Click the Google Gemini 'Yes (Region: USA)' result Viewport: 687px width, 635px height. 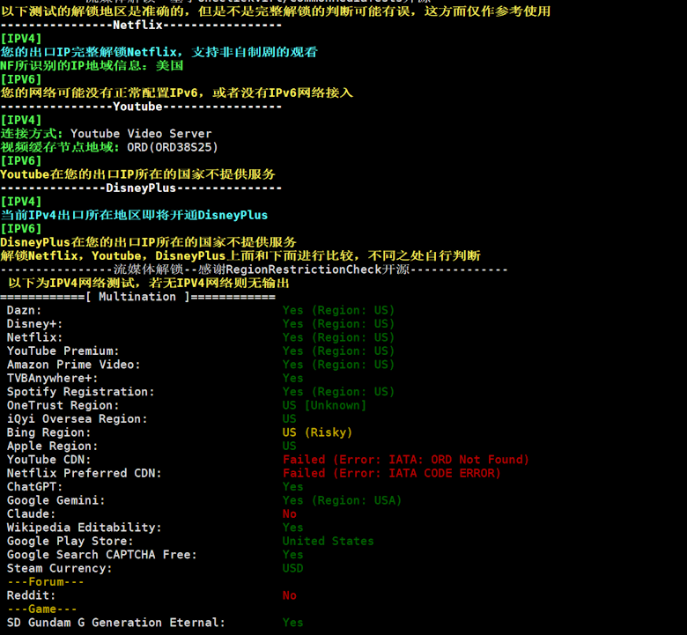pyautogui.click(x=342, y=500)
